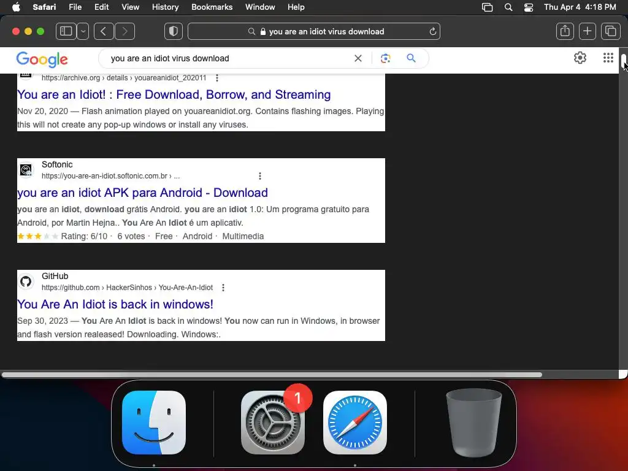Screen dimensions: 628x471
Task: Open the History menu
Action: point(165,7)
